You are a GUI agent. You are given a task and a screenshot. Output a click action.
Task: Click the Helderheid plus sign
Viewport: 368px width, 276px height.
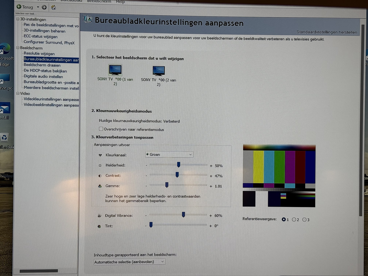coord(211,166)
